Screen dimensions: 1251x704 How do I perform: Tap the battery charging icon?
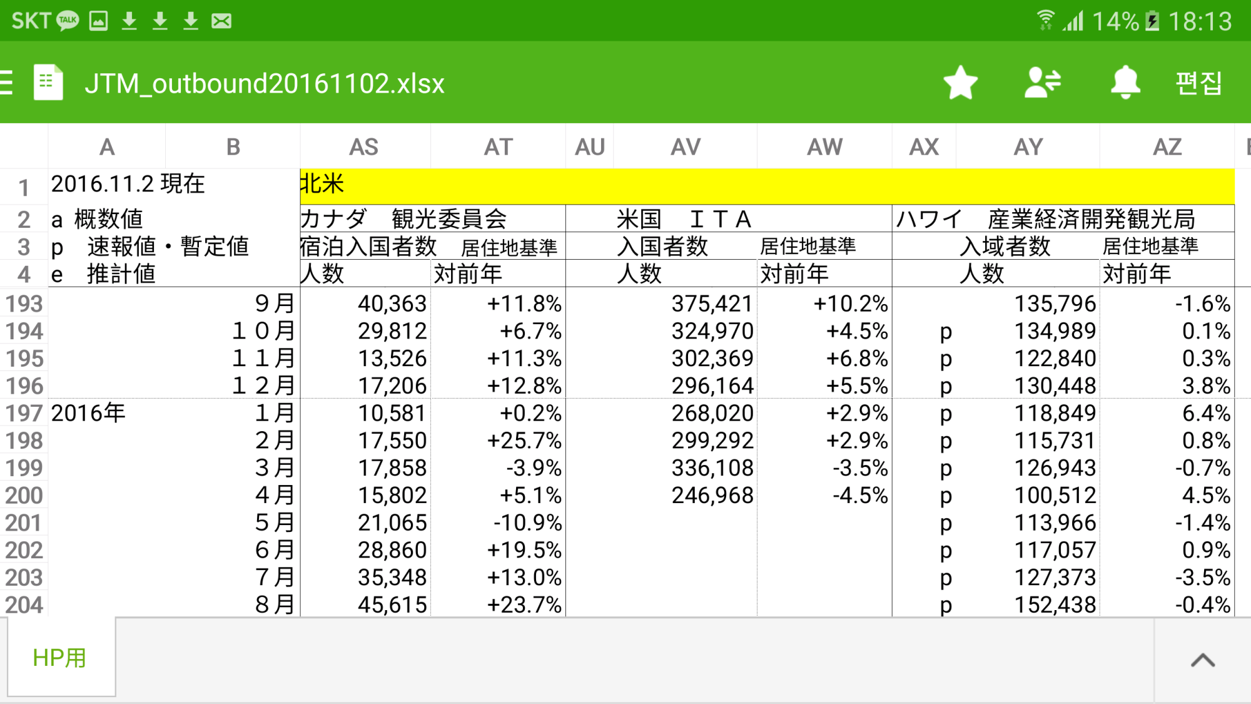(1152, 21)
